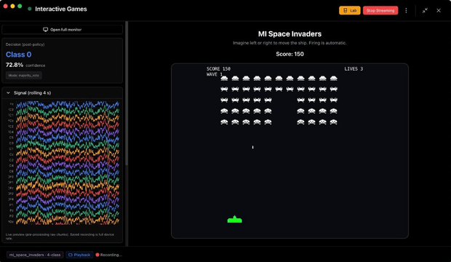Image resolution: width=451 pixels, height=262 pixels.
Task: Click the 'Decision (post-policy)' label
Action: tap(25, 44)
